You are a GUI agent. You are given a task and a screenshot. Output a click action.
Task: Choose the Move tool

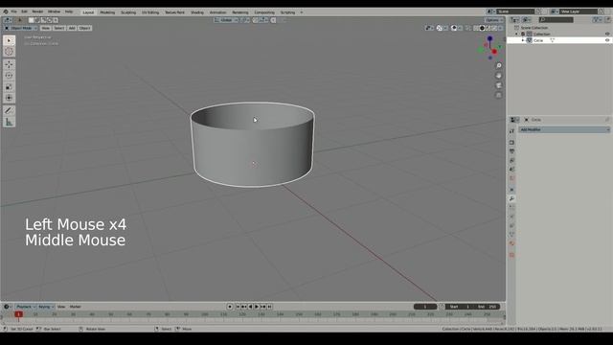point(9,64)
